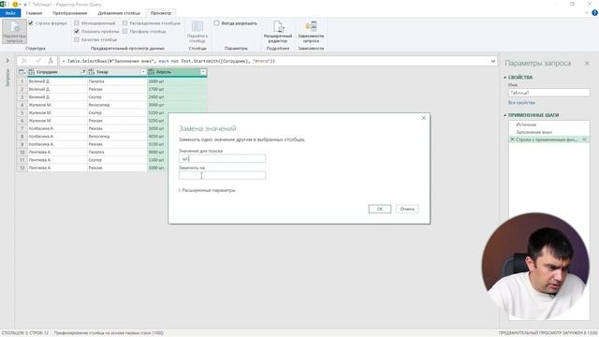Delete the Строки с примененным фильтром step
This screenshot has height=337, width=599.
click(512, 139)
